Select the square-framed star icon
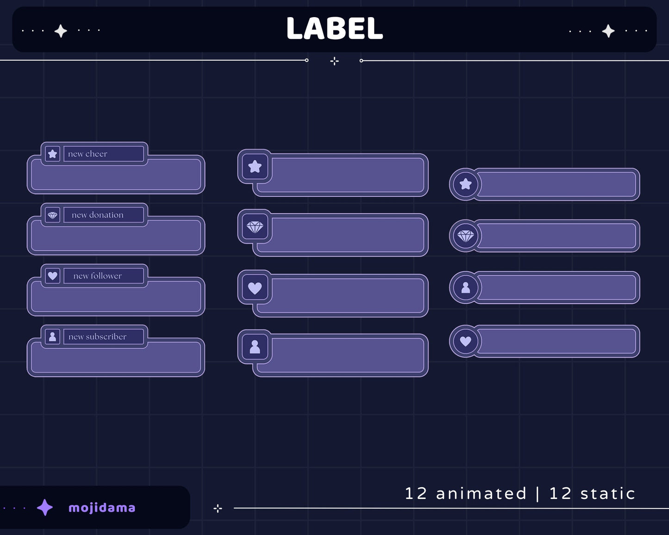The width and height of the screenshot is (669, 535). click(x=255, y=167)
